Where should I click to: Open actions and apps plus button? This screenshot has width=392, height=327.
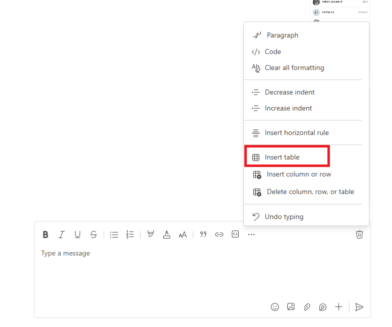(x=339, y=307)
